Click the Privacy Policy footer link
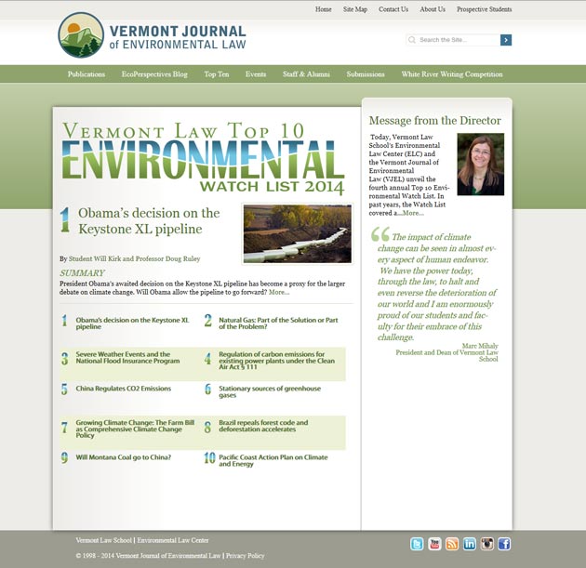The image size is (586, 568). coord(245,556)
